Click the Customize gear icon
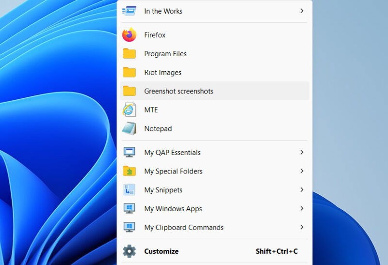The width and height of the screenshot is (388, 265). tap(129, 251)
